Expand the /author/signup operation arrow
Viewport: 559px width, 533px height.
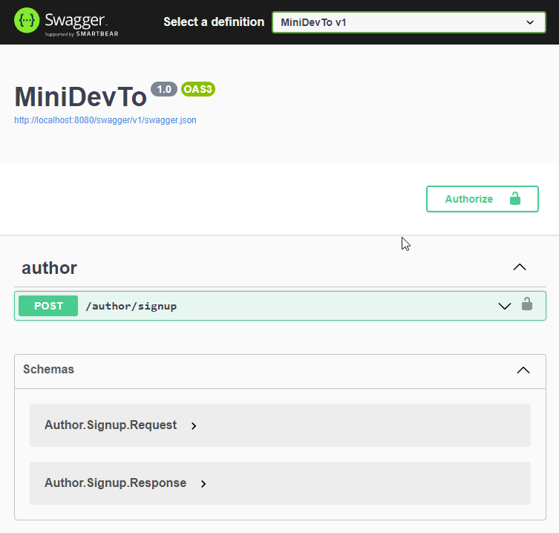(505, 306)
